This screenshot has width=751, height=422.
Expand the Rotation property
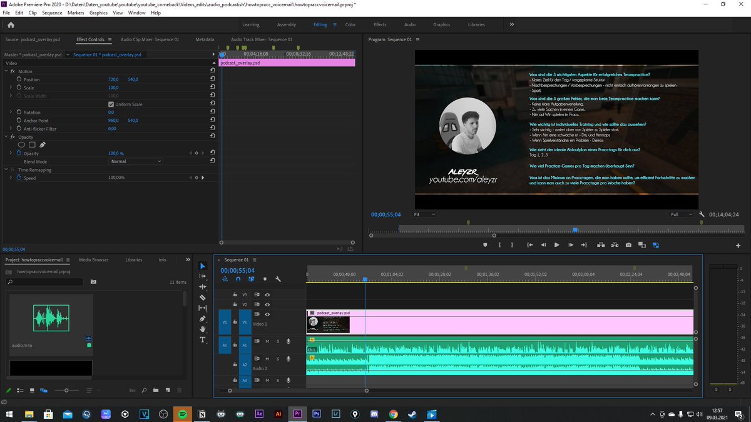click(11, 112)
